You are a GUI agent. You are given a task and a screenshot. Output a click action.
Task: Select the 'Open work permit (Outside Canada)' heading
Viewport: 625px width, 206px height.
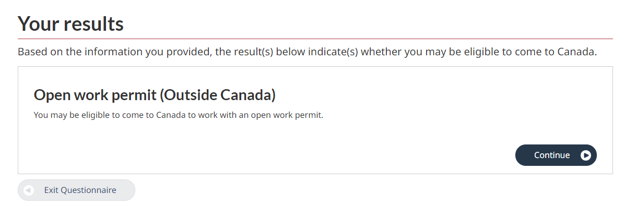(x=155, y=95)
